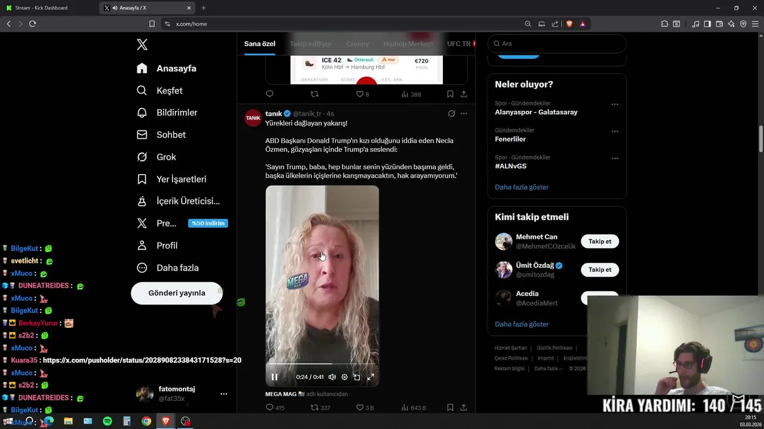Screen dimensions: 764x429
Task: Open more options for #ALNvGS trend
Action: pyautogui.click(x=615, y=158)
